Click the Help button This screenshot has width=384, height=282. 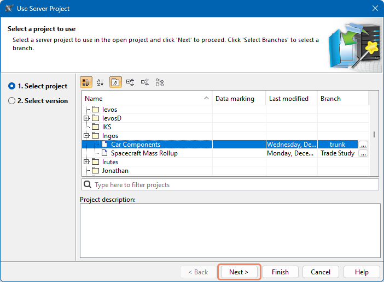tap(362, 272)
